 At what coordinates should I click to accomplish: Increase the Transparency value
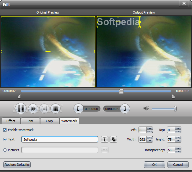178,148
